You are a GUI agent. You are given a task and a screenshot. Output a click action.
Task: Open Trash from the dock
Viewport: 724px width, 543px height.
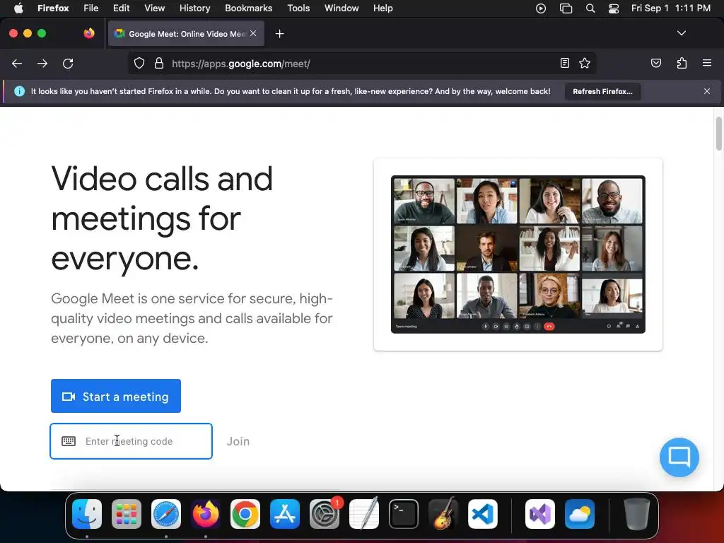[637, 514]
